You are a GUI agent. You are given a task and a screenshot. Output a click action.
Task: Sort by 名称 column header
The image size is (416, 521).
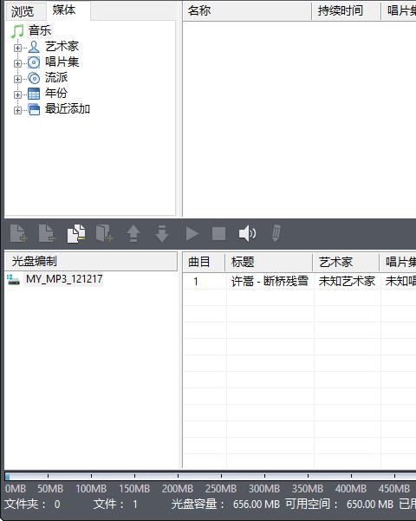(247, 11)
